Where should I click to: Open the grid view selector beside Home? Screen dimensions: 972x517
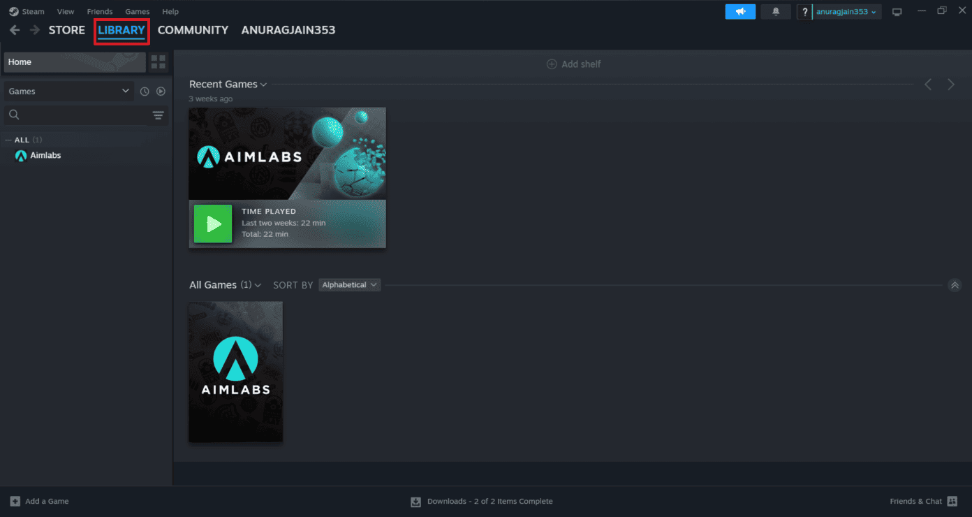[158, 62]
